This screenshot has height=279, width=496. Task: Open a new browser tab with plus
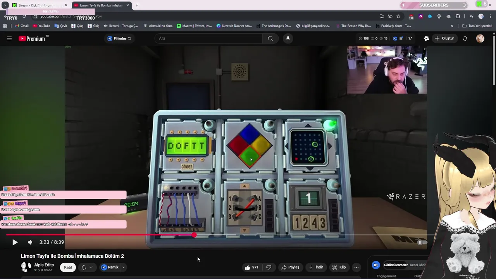pos(137,5)
